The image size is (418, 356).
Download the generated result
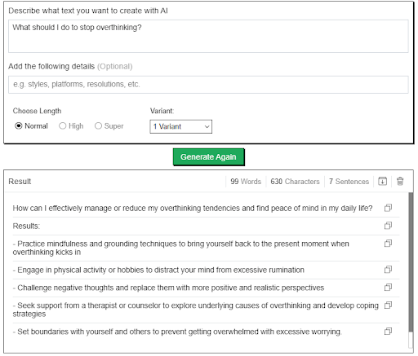pyautogui.click(x=383, y=181)
